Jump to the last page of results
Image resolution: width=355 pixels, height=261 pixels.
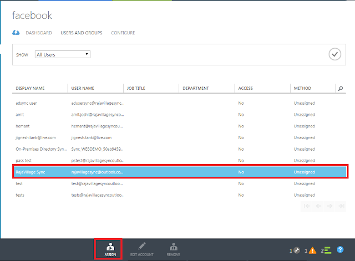coord(341,206)
